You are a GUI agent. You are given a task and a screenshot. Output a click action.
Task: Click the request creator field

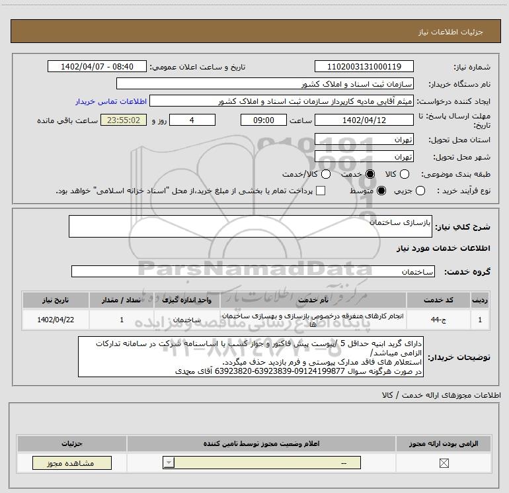[282, 101]
